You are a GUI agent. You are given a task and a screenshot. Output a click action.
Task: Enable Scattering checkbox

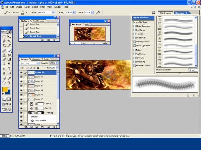(134, 30)
